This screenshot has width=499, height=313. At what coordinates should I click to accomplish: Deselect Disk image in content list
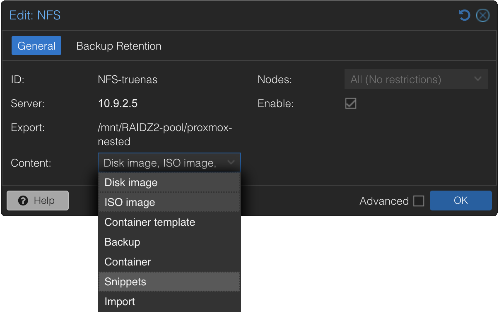[x=169, y=182]
